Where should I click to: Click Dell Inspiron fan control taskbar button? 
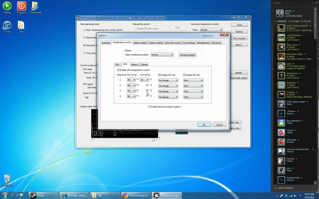(x=167, y=195)
